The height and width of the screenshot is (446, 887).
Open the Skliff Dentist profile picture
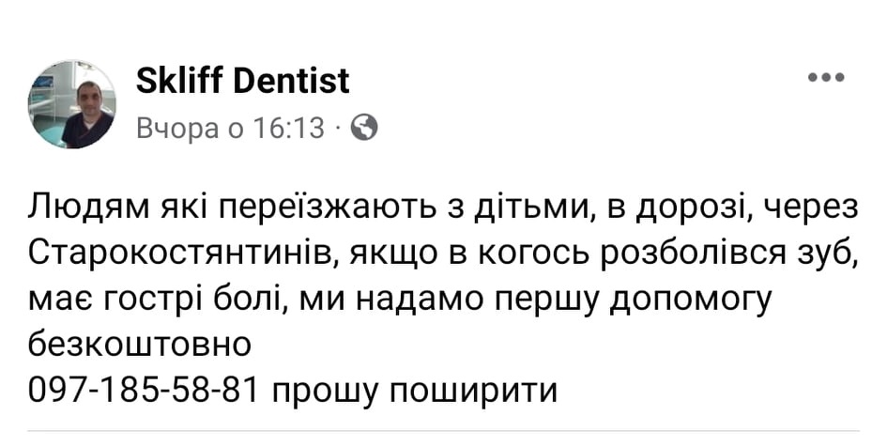coord(72,105)
